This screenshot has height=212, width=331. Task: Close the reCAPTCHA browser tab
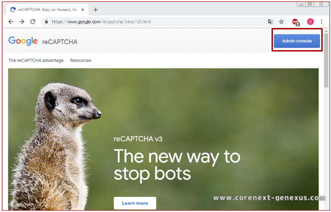pos(83,10)
